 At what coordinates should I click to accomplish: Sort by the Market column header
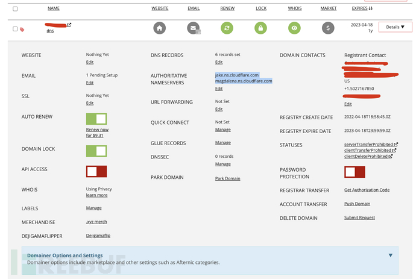tap(329, 8)
